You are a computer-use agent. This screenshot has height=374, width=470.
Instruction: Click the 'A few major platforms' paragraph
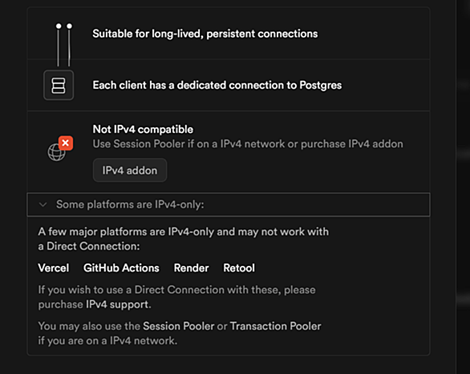183,239
